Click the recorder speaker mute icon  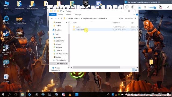click(145, 7)
